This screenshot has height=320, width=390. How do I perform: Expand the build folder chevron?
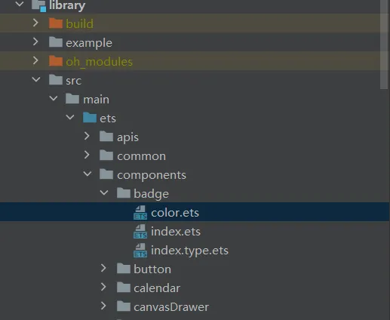[35, 23]
